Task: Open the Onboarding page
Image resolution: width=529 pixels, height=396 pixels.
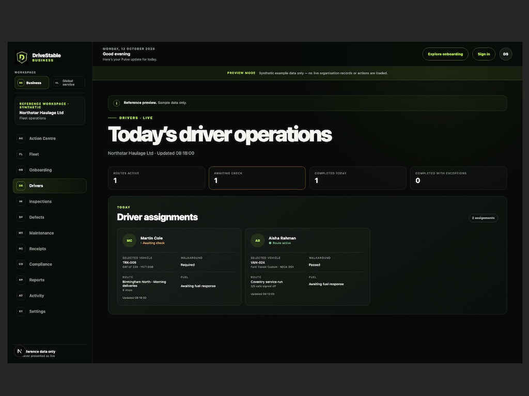Action: click(50, 170)
